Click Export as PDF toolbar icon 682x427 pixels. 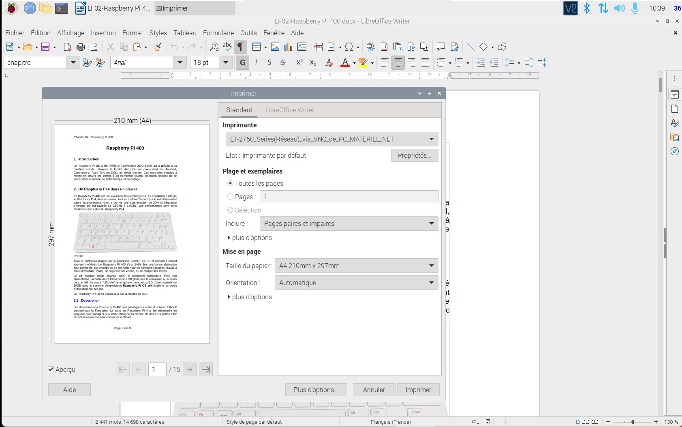(67, 47)
